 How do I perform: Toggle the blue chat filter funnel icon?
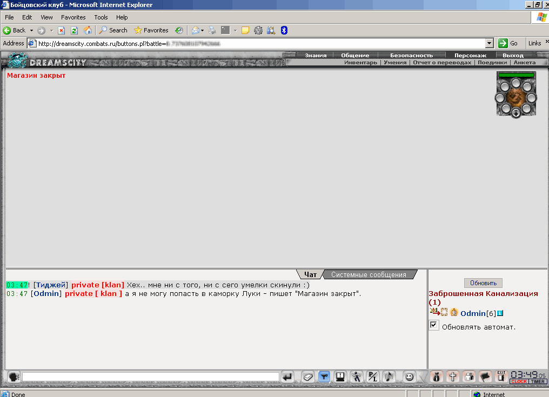(x=324, y=377)
